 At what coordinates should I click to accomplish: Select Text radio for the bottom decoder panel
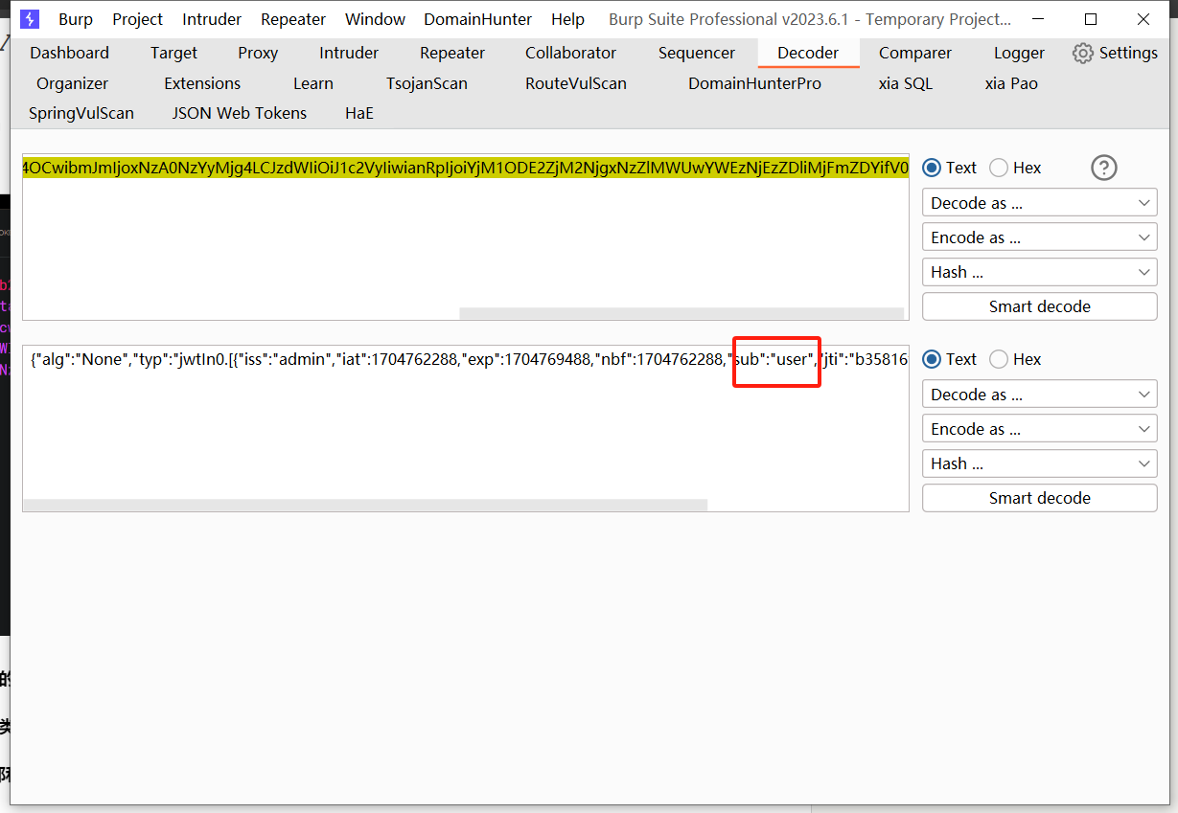click(x=932, y=360)
